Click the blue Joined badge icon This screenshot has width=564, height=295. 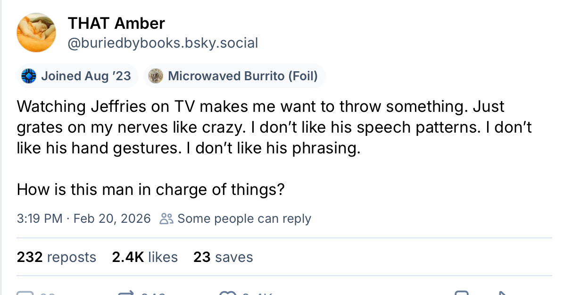[x=29, y=76]
